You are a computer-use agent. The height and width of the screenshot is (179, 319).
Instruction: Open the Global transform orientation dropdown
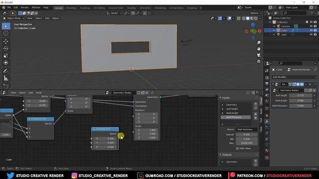pyautogui.click(x=114, y=13)
